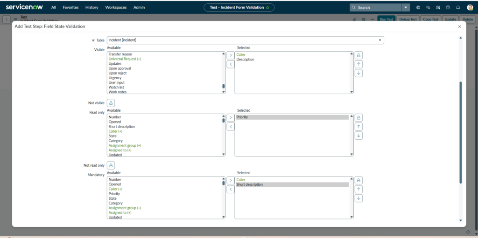Toggle the lock beside the Visible selected list
This screenshot has width=478, height=238.
pyautogui.click(x=358, y=55)
